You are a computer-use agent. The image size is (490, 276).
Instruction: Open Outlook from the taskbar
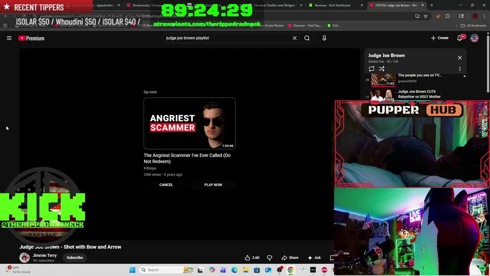pyautogui.click(x=268, y=270)
